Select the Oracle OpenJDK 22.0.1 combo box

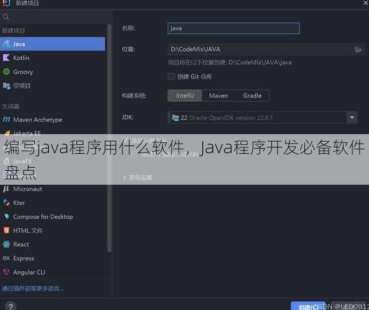point(262,118)
